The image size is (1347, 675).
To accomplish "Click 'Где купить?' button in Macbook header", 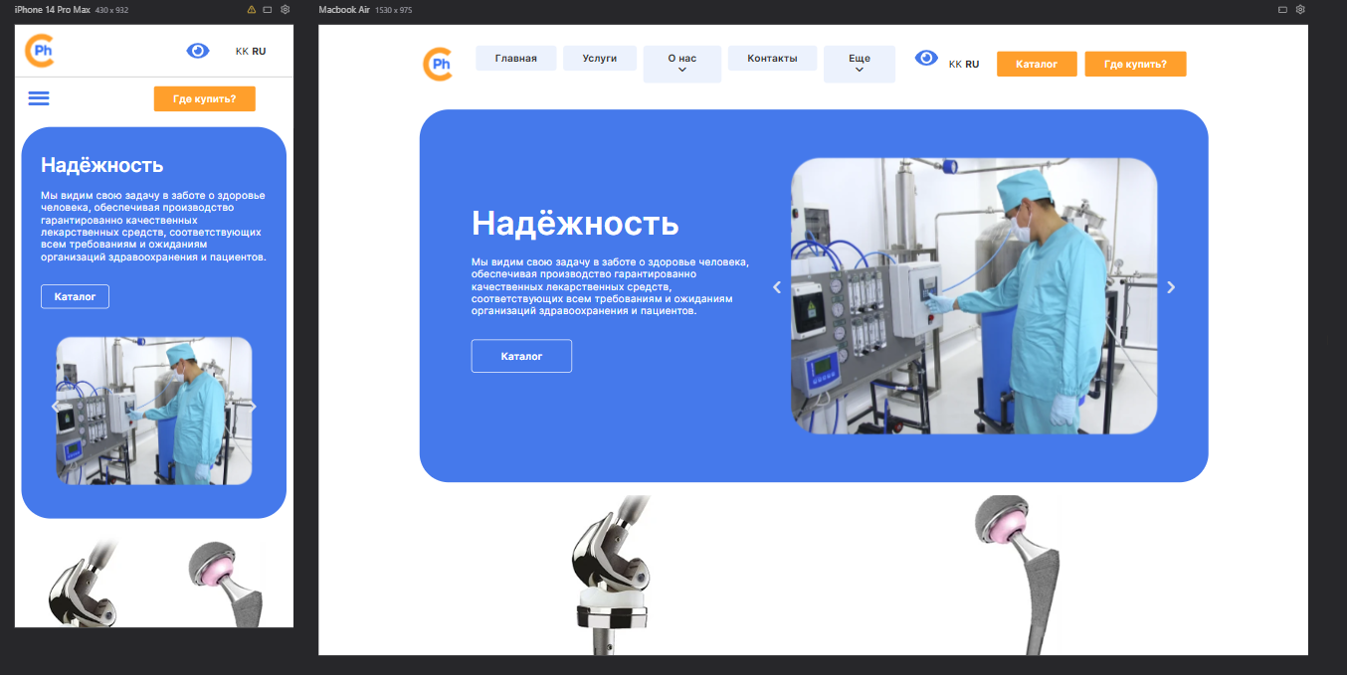I will (1135, 64).
